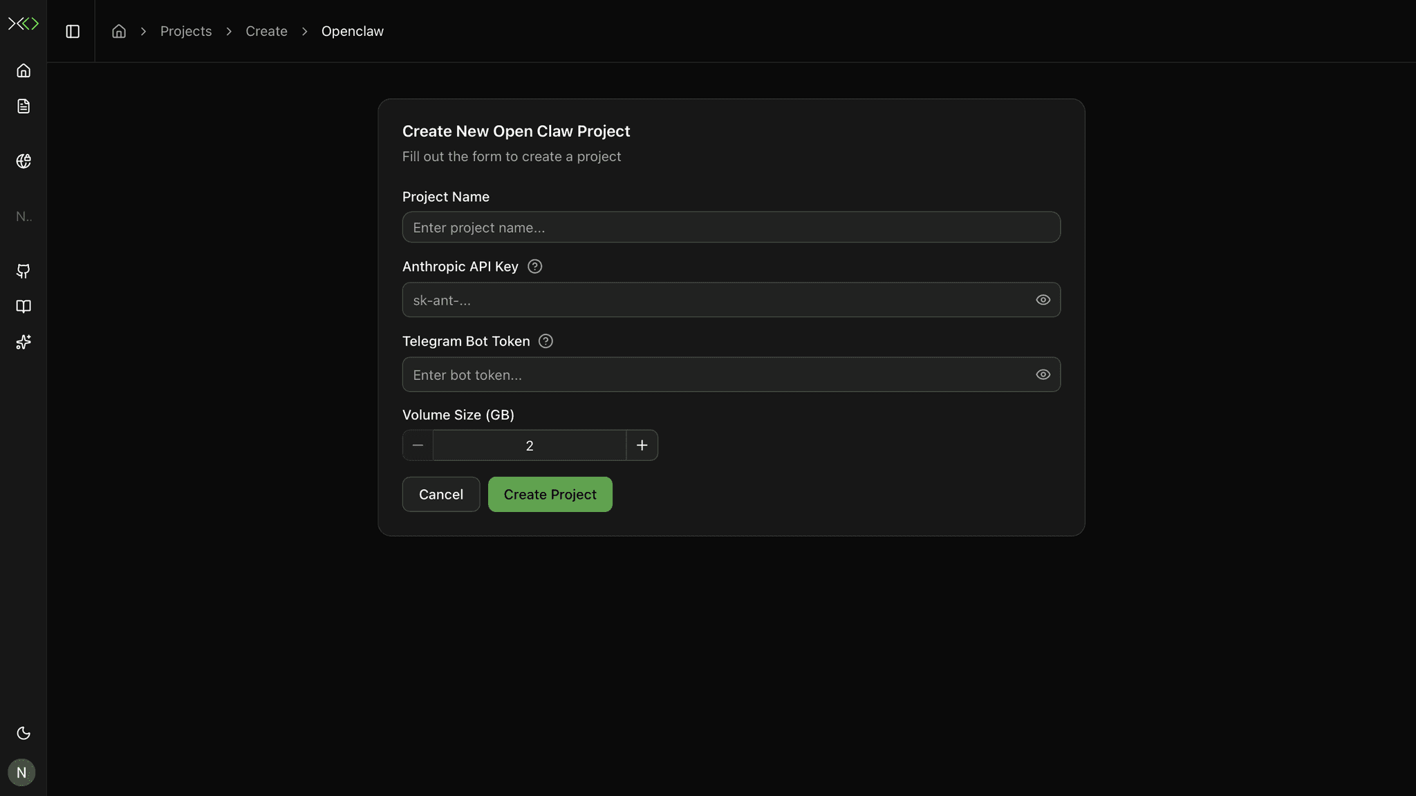
Task: Toggle visibility of the Anthropic API Key
Action: 1043,300
